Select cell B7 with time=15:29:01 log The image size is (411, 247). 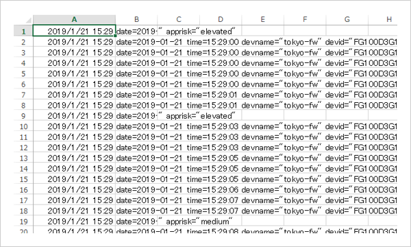click(136, 95)
